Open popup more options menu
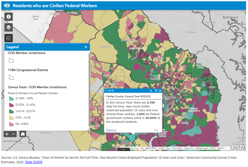This screenshot has width=248, height=167. pyautogui.click(x=156, y=130)
